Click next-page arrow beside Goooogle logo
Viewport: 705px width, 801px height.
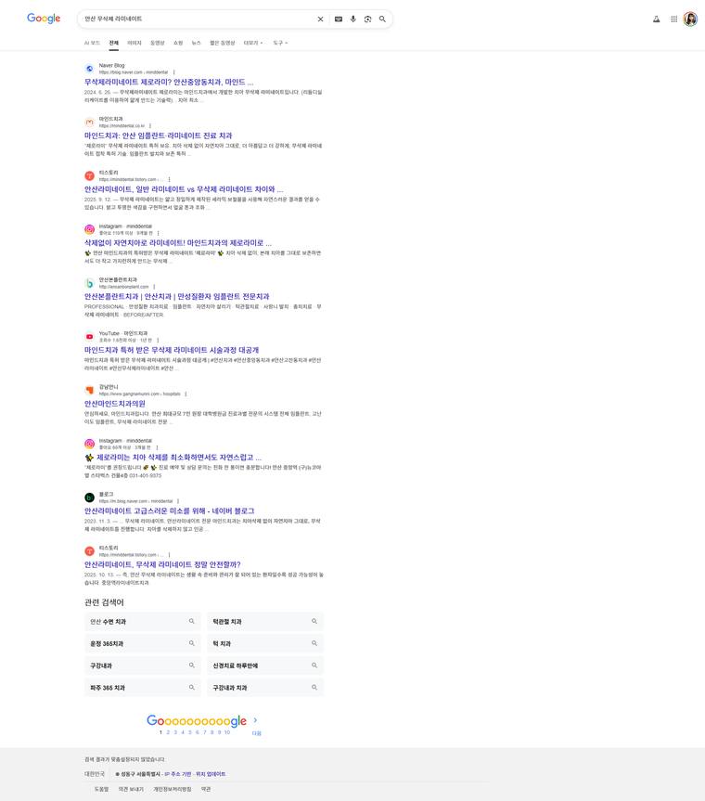(x=255, y=719)
